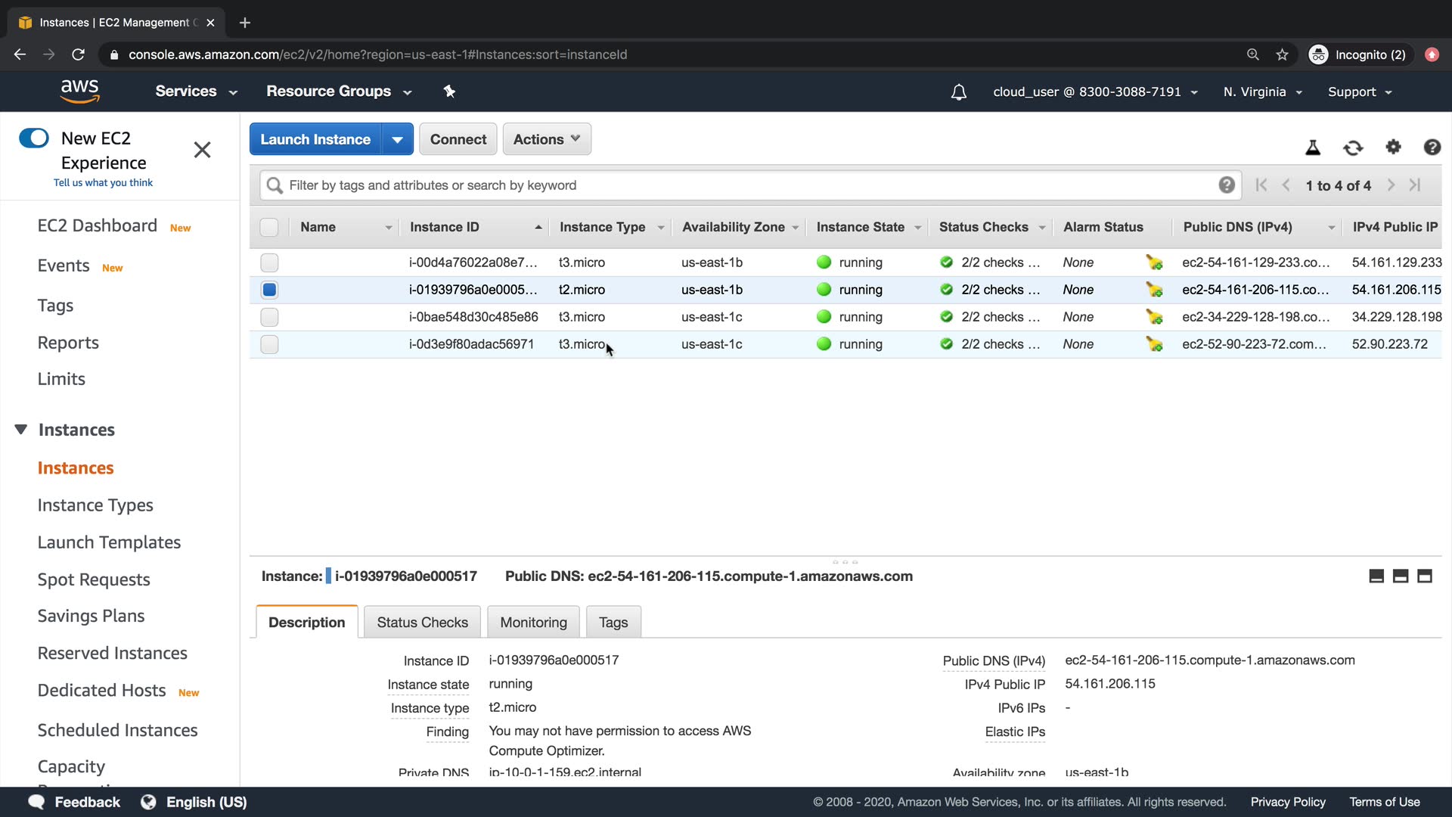Check the box for instance i-0bae548d30c485e86

tap(269, 317)
